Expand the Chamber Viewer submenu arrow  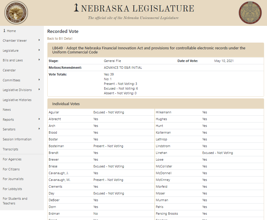(x=39, y=40)
